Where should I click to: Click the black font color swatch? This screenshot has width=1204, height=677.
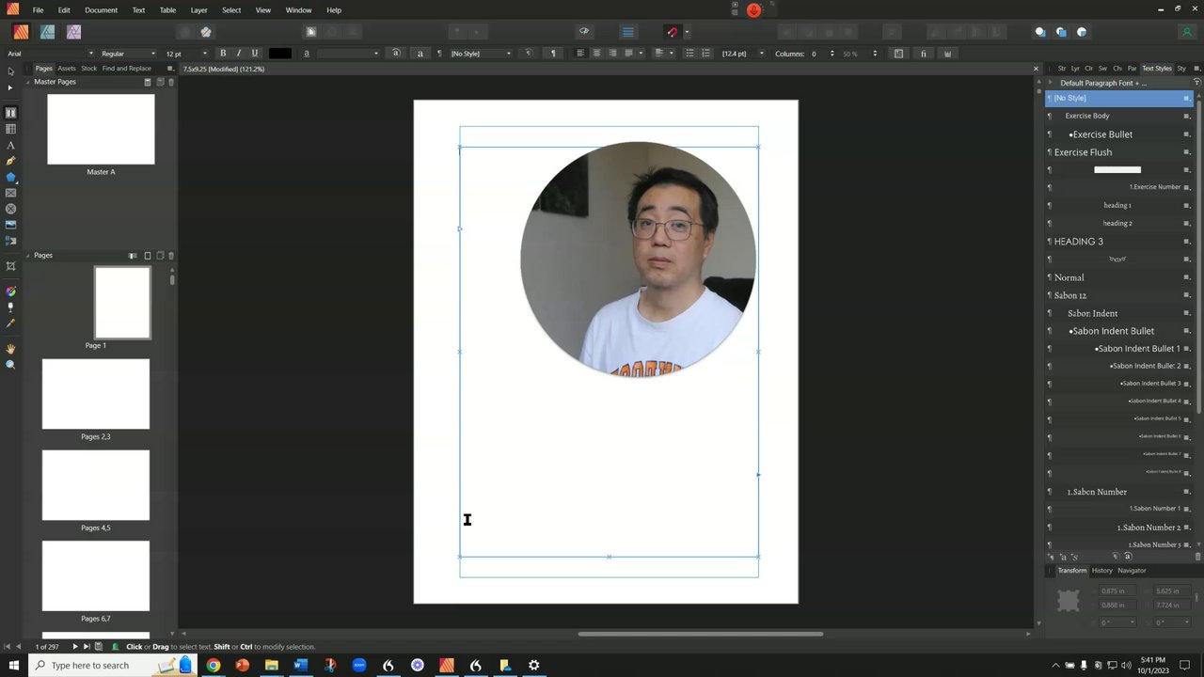coord(280,54)
